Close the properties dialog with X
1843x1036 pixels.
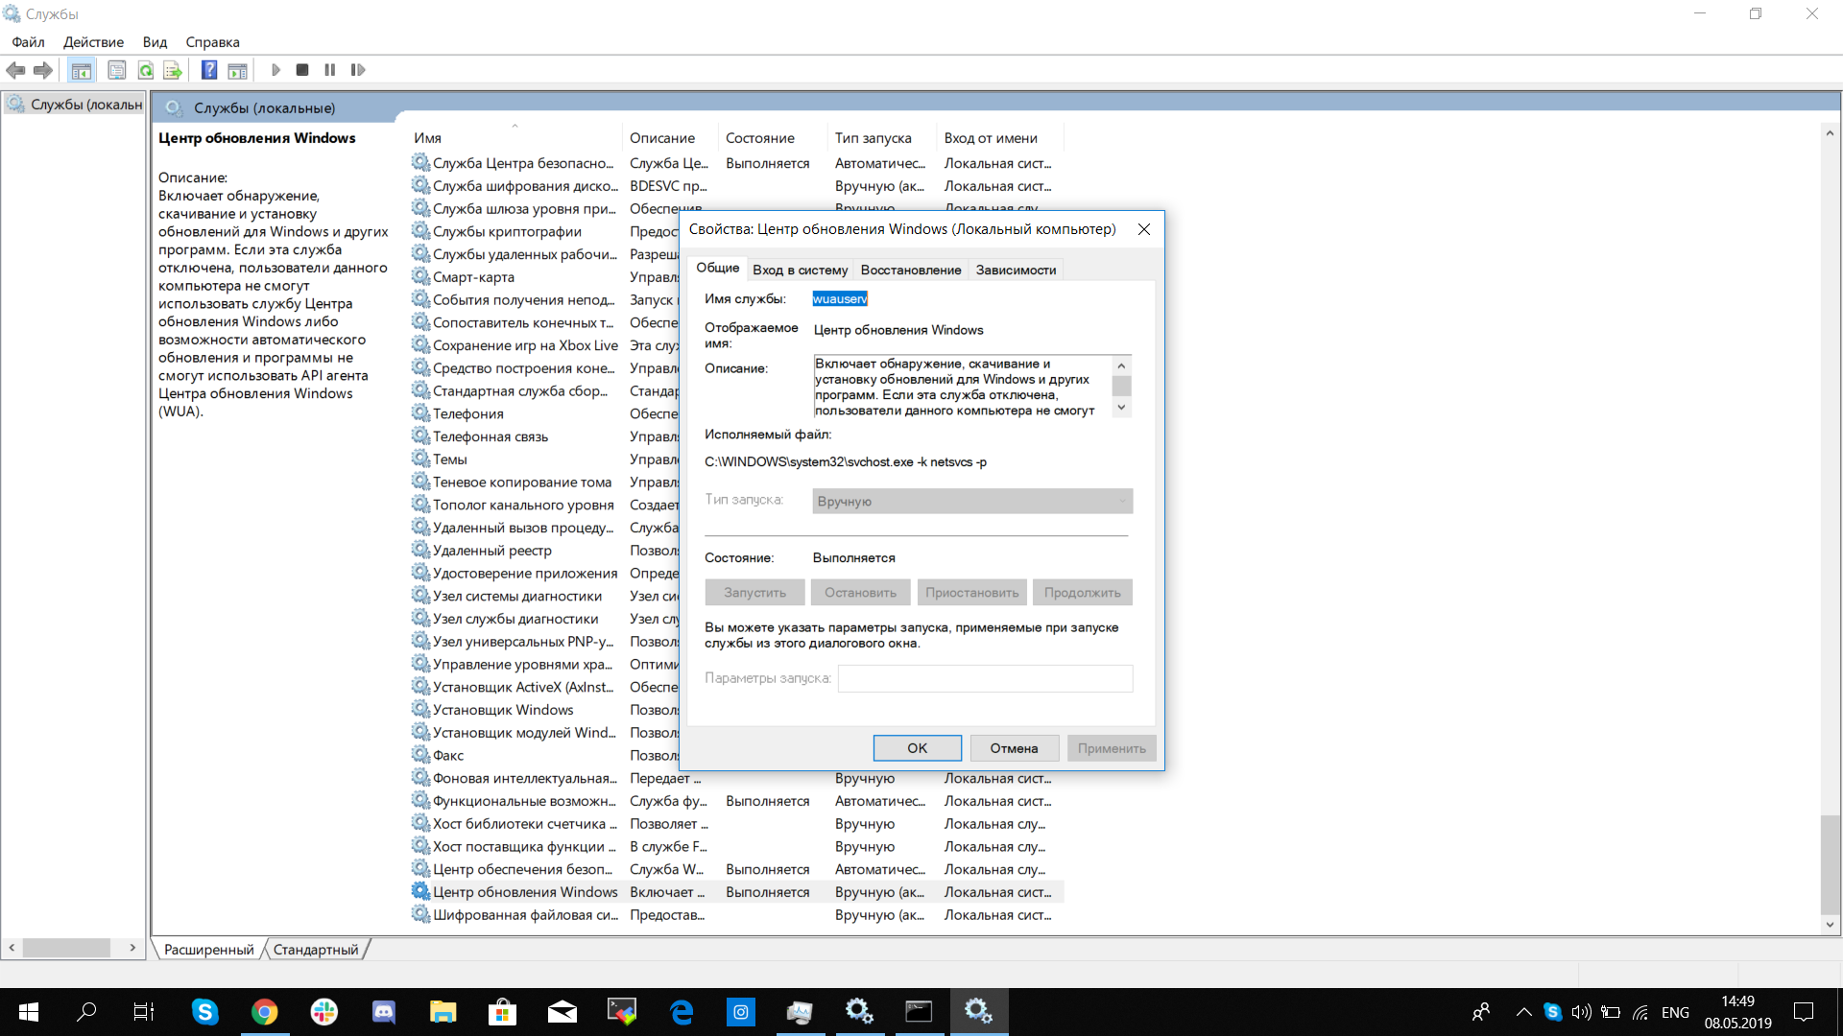tap(1143, 229)
